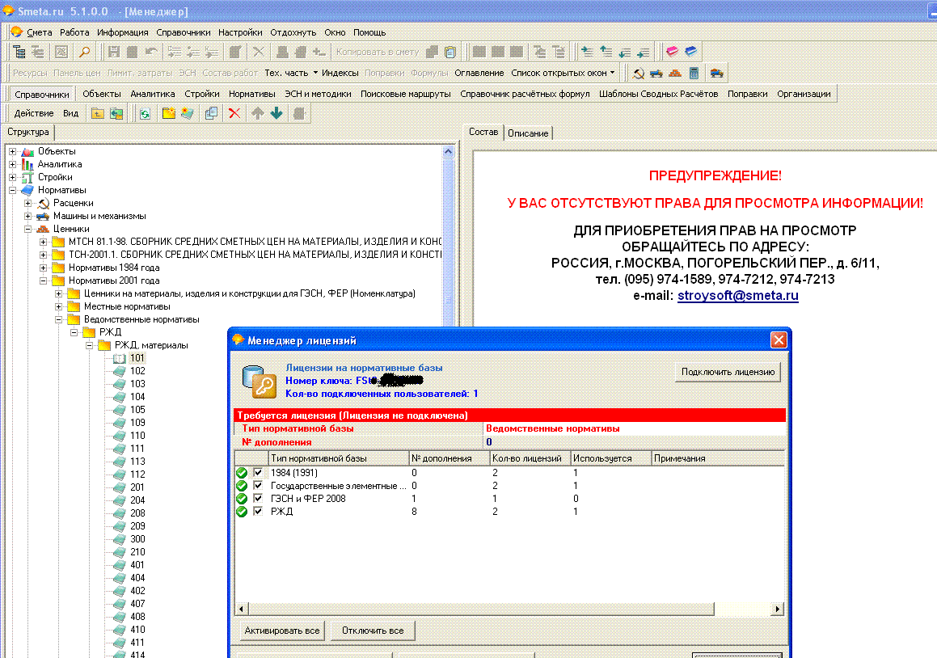
Task: Click the Подключить лицензию button
Action: [728, 372]
